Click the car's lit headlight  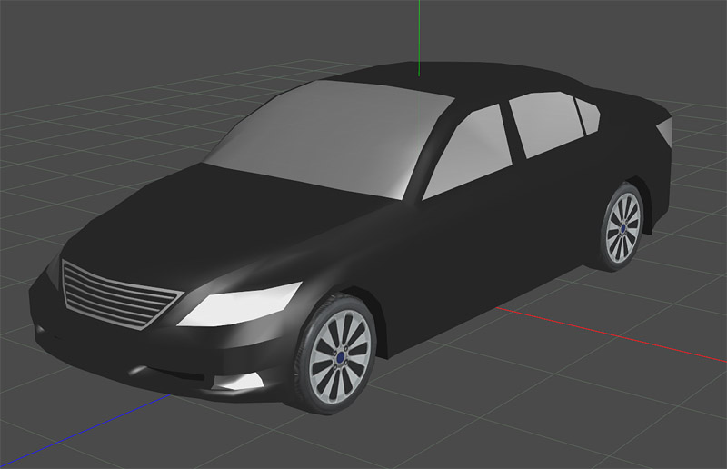240,304
